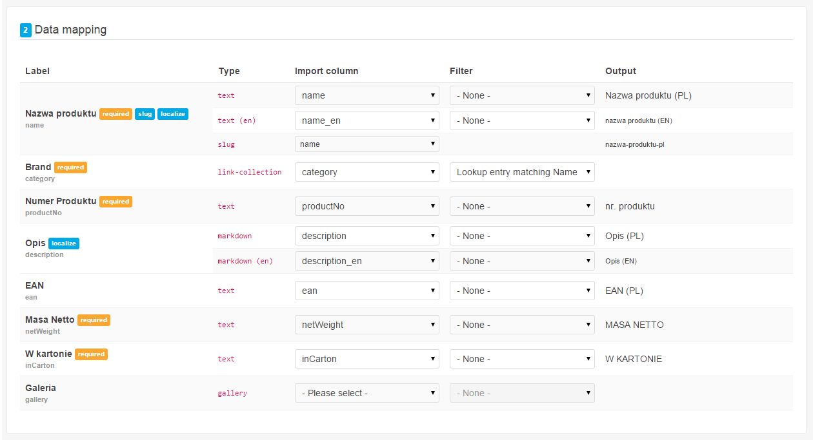Open the 'description' import column dropdown
Viewport: 813px width, 440px height.
click(367, 236)
